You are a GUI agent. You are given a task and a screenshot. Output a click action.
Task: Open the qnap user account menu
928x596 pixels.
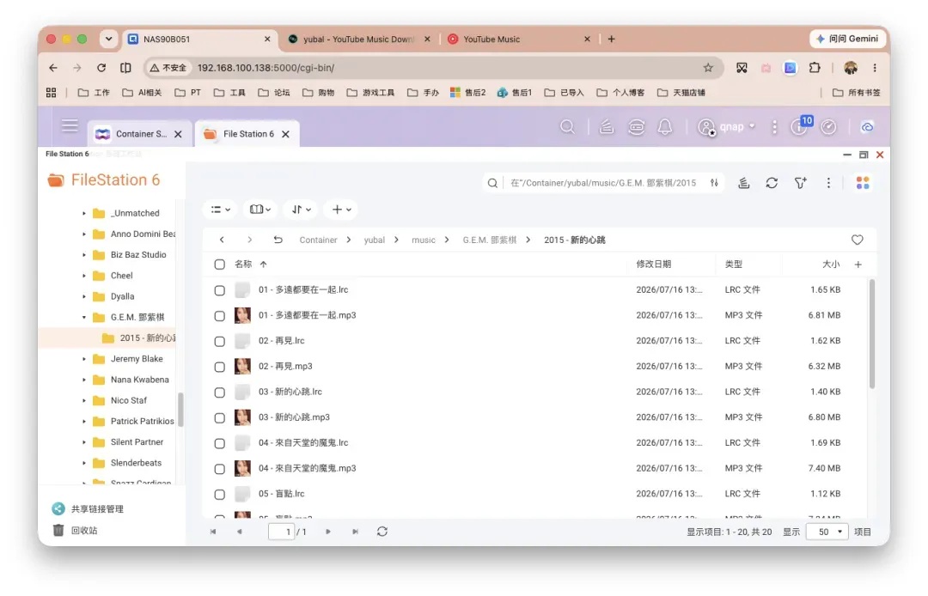[x=726, y=126]
